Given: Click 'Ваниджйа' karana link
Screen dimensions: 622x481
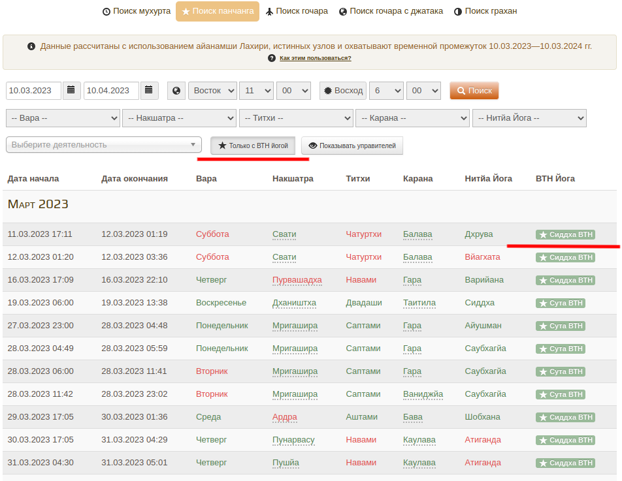Looking at the screenshot, I should (423, 394).
